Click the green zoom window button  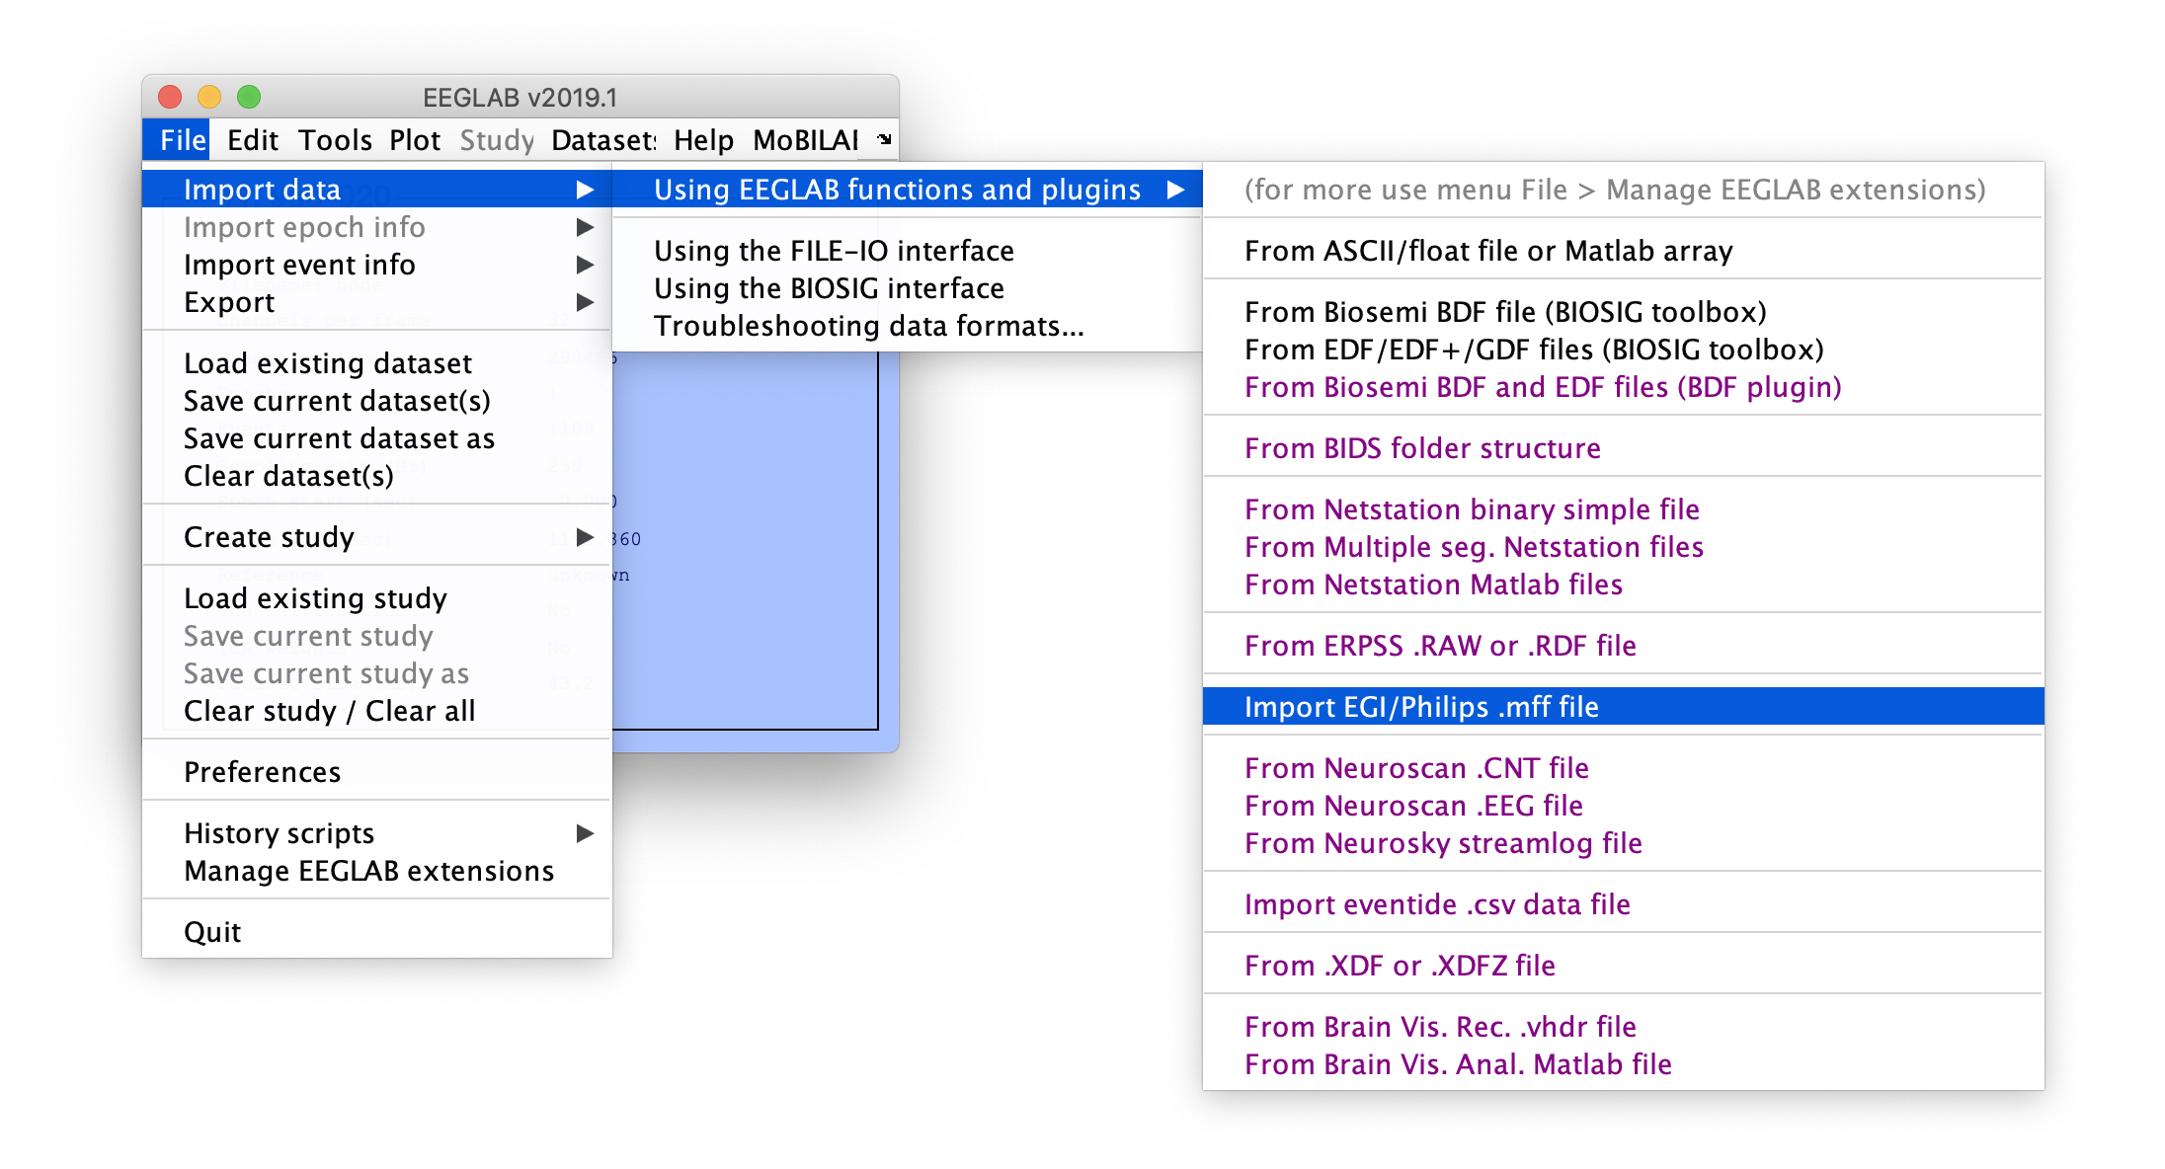(x=249, y=97)
